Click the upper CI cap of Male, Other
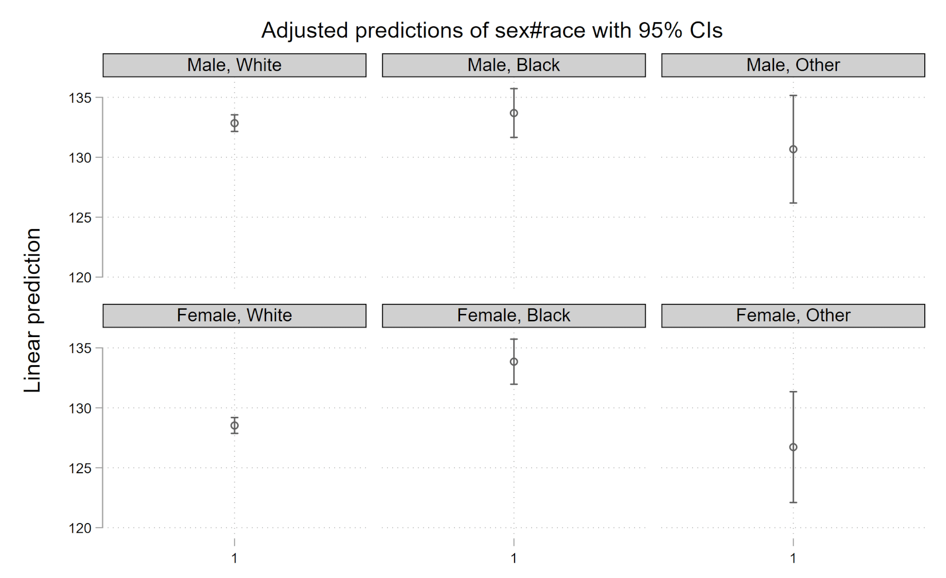Image resolution: width=946 pixels, height=578 pixels. [793, 96]
